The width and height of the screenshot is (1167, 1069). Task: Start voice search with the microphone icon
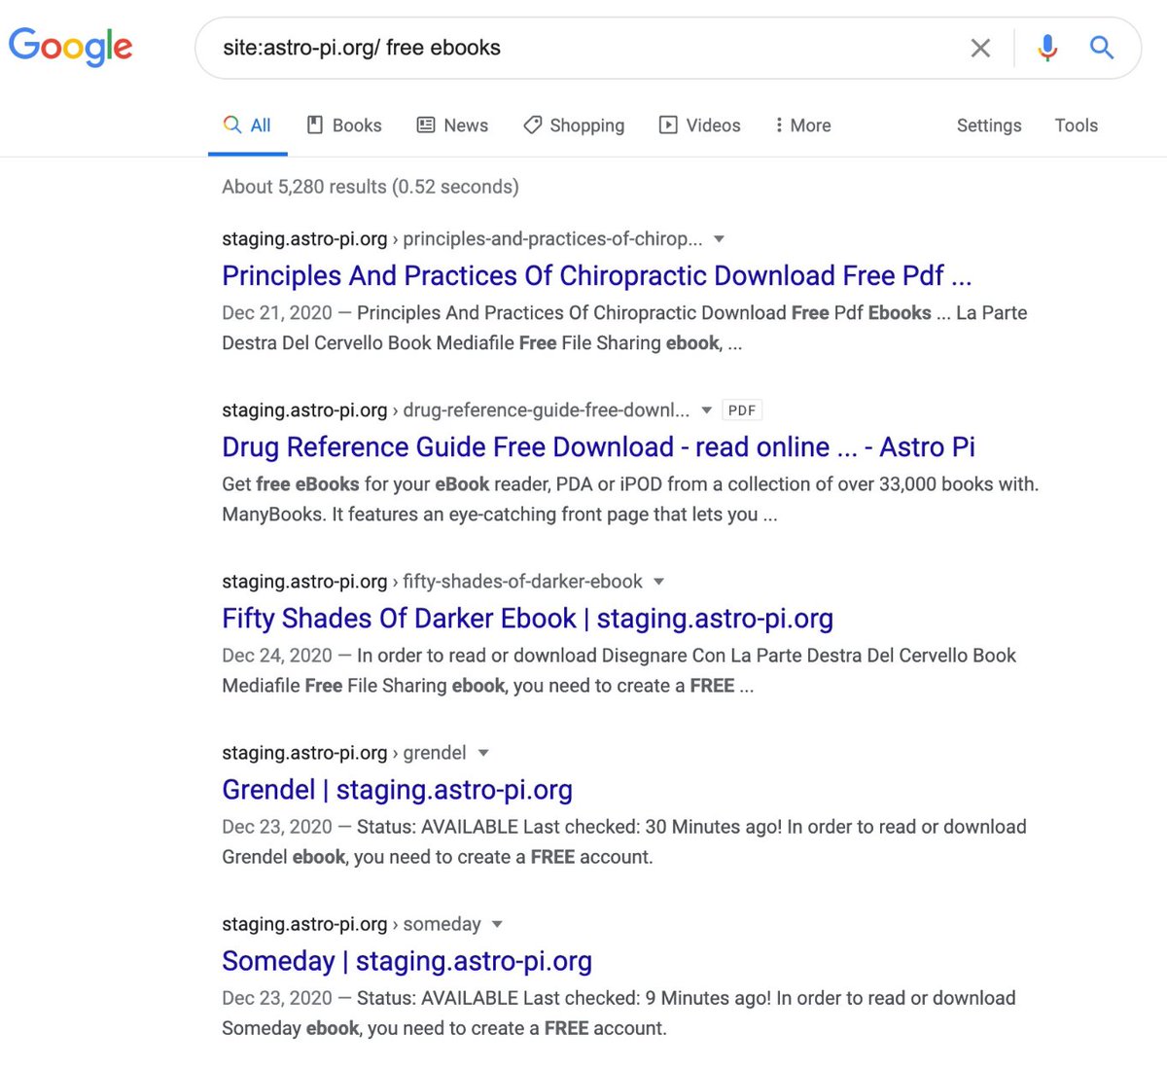[1047, 48]
